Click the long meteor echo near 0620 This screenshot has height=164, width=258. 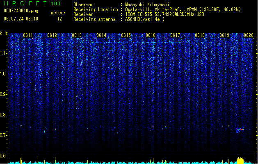tap(240, 130)
